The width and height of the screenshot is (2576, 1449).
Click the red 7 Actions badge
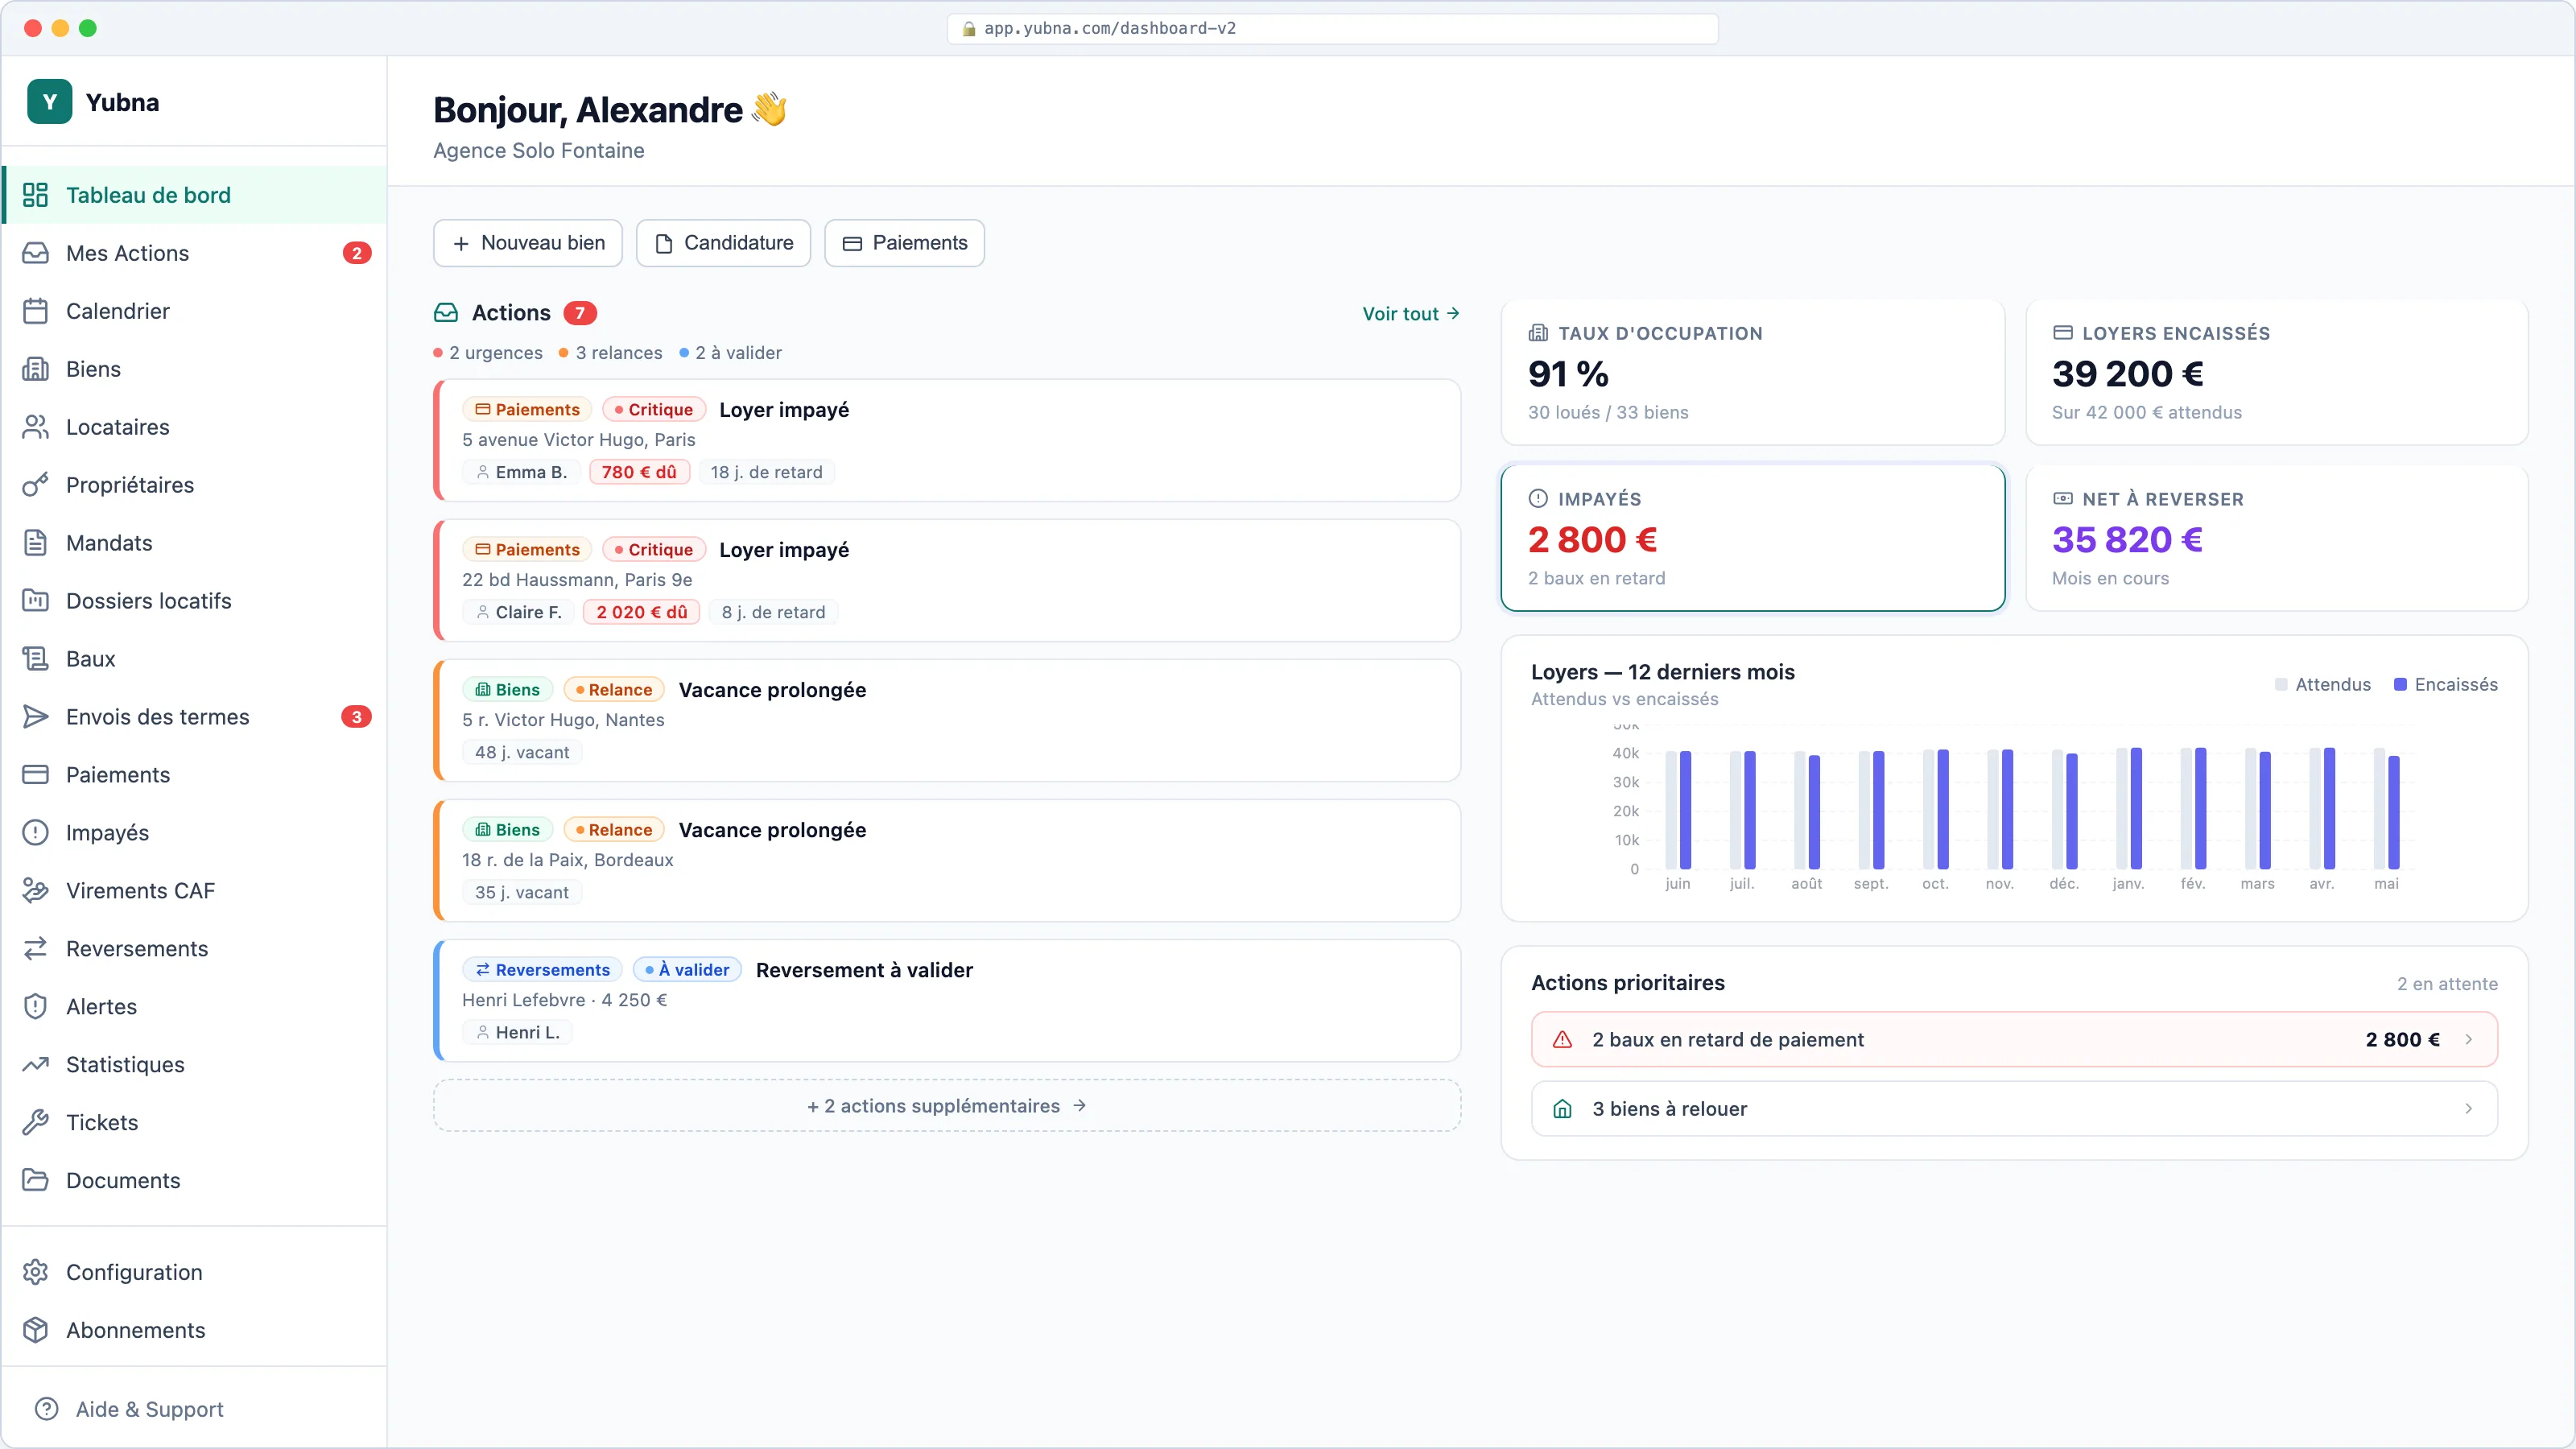point(580,313)
